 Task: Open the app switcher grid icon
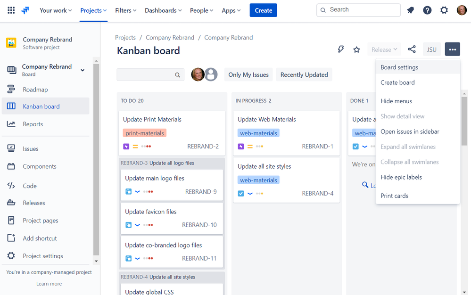pos(11,10)
